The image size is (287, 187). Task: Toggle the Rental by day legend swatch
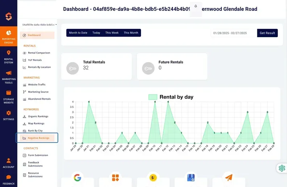[153, 97]
